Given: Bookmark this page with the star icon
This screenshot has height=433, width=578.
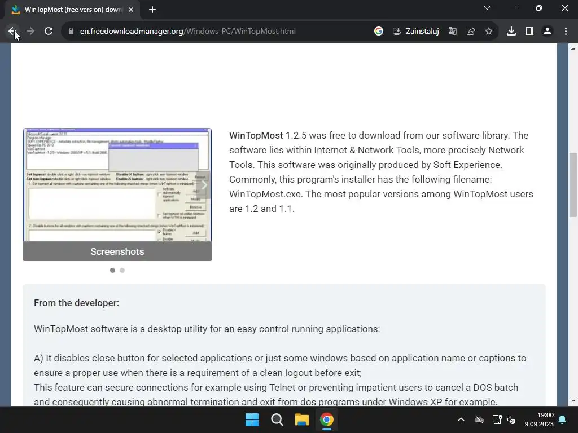Looking at the screenshot, I should point(489,32).
